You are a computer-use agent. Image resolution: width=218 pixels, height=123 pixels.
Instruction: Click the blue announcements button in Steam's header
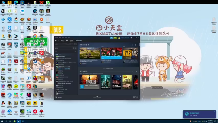(x=111, y=38)
